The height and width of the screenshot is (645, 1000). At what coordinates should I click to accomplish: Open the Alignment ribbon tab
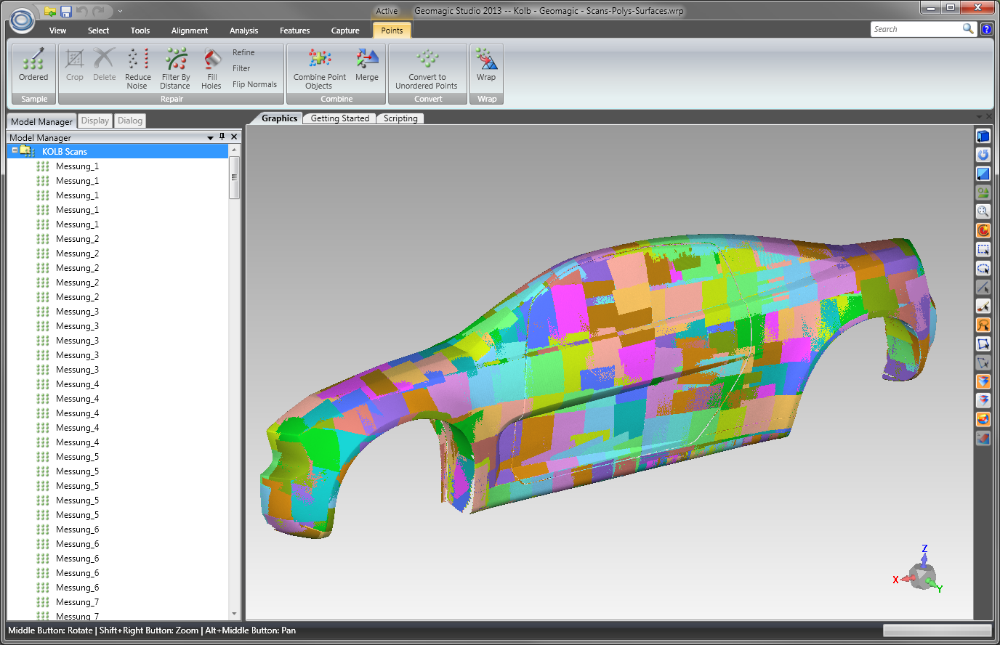[190, 31]
